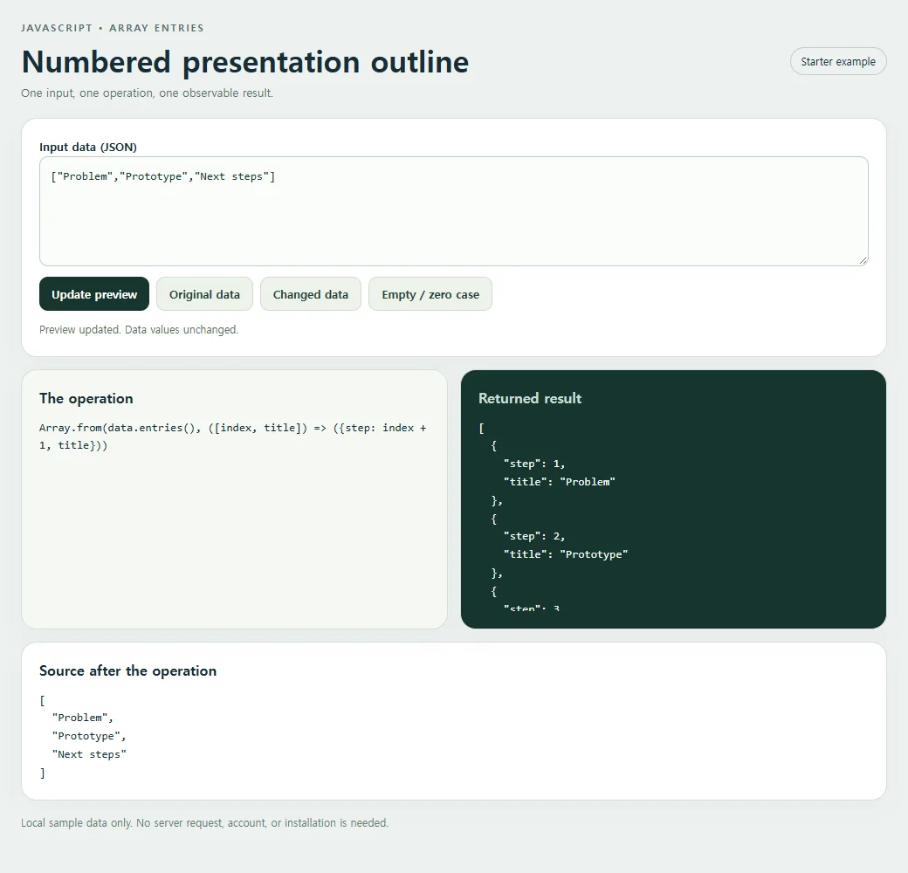Select the Changed data preset
The image size is (908, 873).
(x=311, y=294)
